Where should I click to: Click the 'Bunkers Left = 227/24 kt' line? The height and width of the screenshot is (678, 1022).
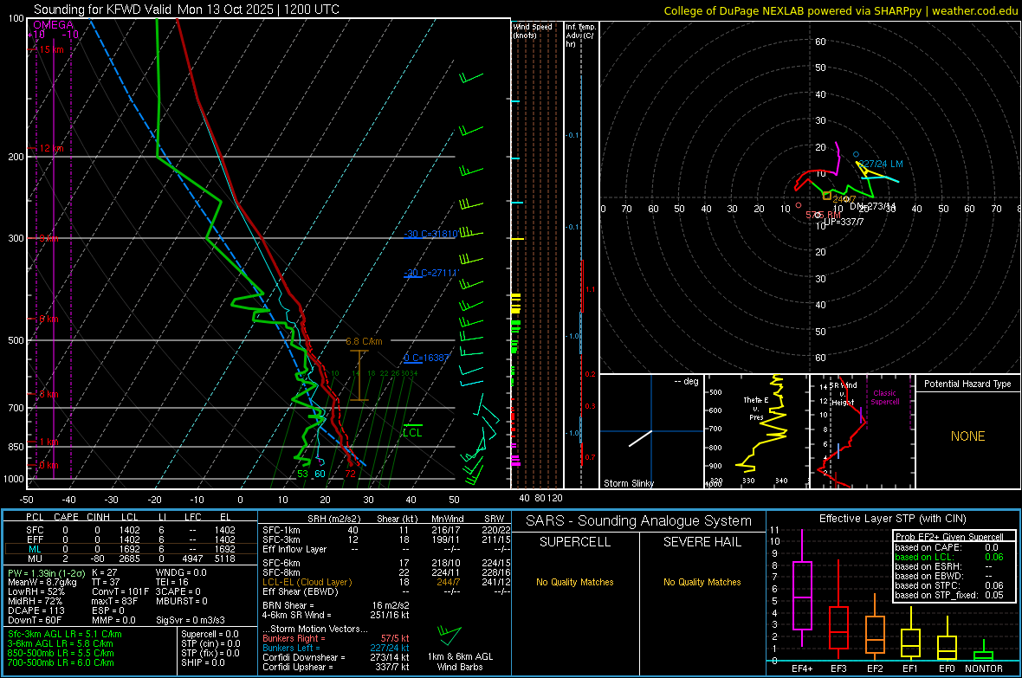point(336,648)
